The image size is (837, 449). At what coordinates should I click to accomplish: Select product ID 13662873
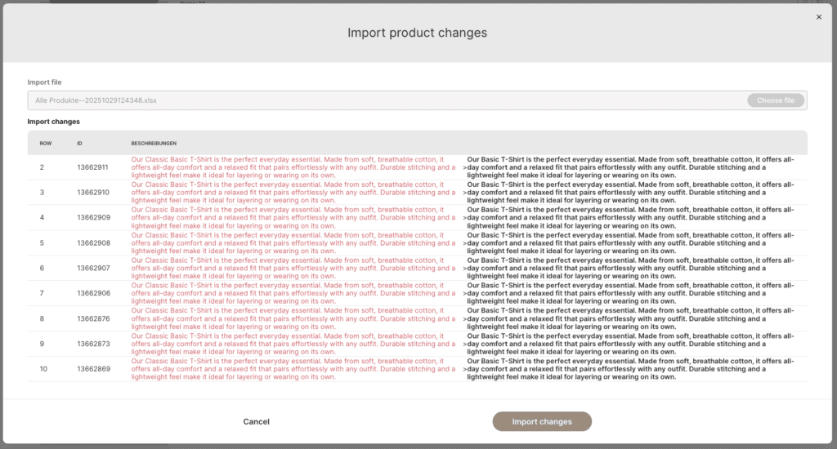click(x=92, y=345)
